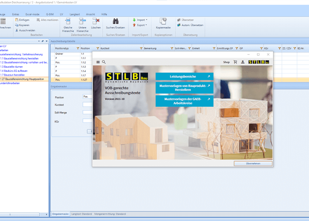The width and height of the screenshot is (309, 221).
Task: Switch to Eingabemaske tab
Action: coord(60,214)
